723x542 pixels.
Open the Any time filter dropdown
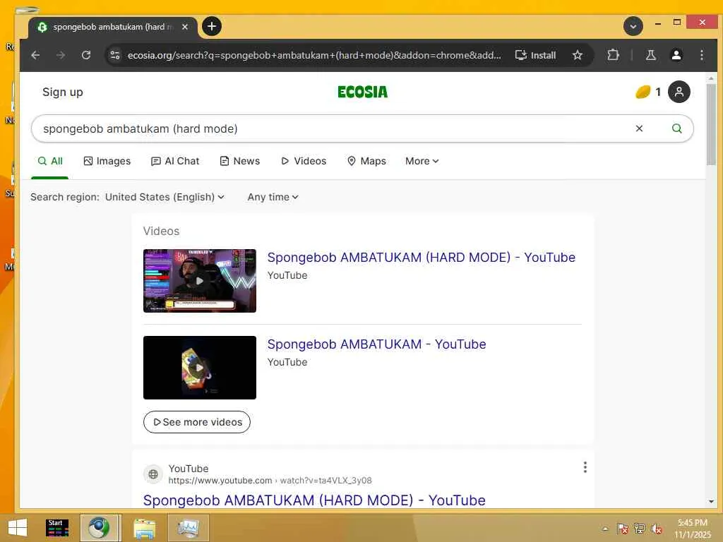pyautogui.click(x=273, y=198)
